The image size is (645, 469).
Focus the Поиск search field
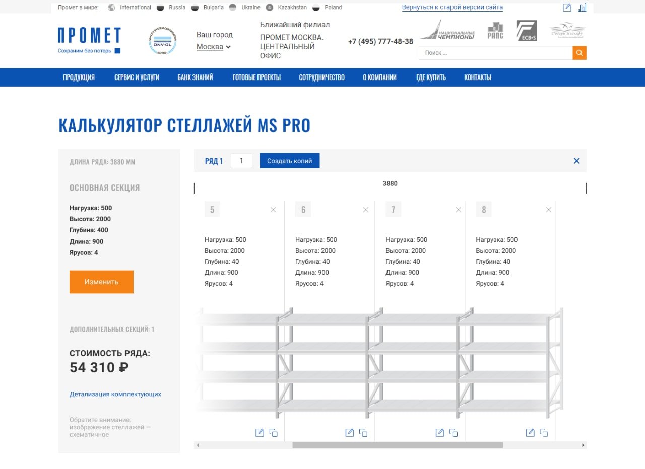coord(496,53)
